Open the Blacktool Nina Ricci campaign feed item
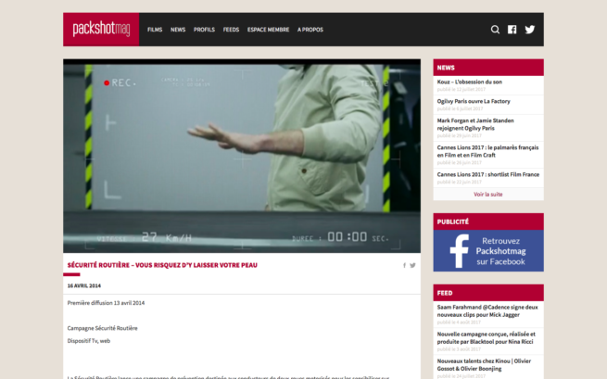 coord(487,337)
